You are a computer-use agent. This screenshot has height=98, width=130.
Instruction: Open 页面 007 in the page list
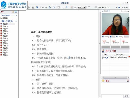pyautogui.click(x=5, y=38)
